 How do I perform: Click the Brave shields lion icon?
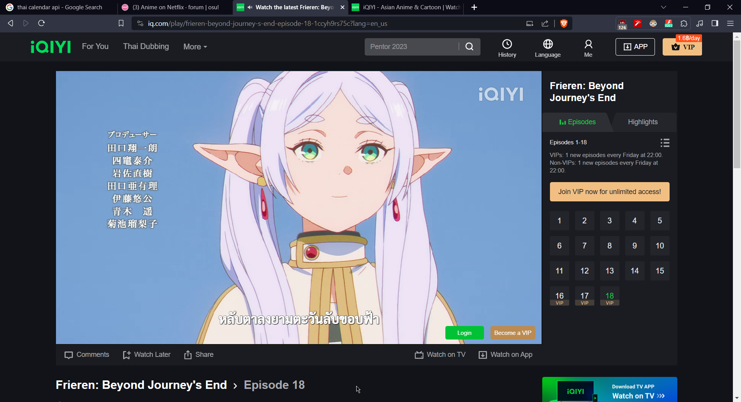pos(564,24)
